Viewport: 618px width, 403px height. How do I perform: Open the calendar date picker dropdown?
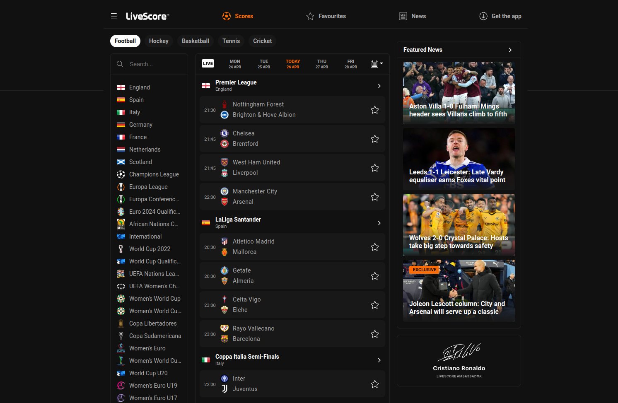click(377, 64)
